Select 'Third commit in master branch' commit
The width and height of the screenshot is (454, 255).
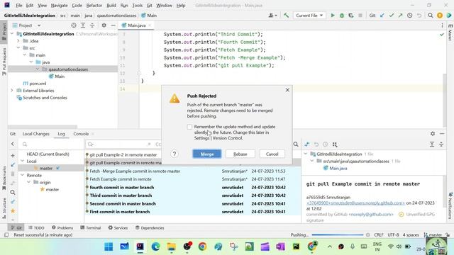point(192,195)
